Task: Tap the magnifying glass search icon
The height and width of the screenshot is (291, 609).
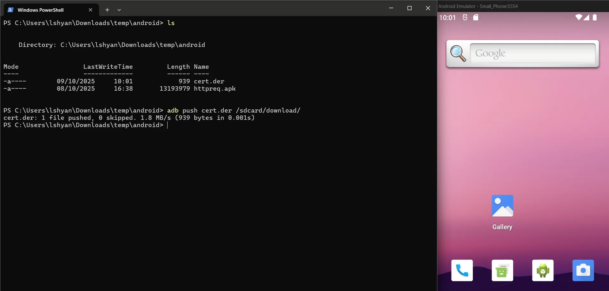Action: [458, 53]
